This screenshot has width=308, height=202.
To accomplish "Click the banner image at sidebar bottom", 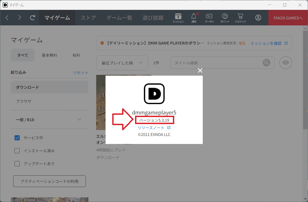I will (x=50, y=200).
